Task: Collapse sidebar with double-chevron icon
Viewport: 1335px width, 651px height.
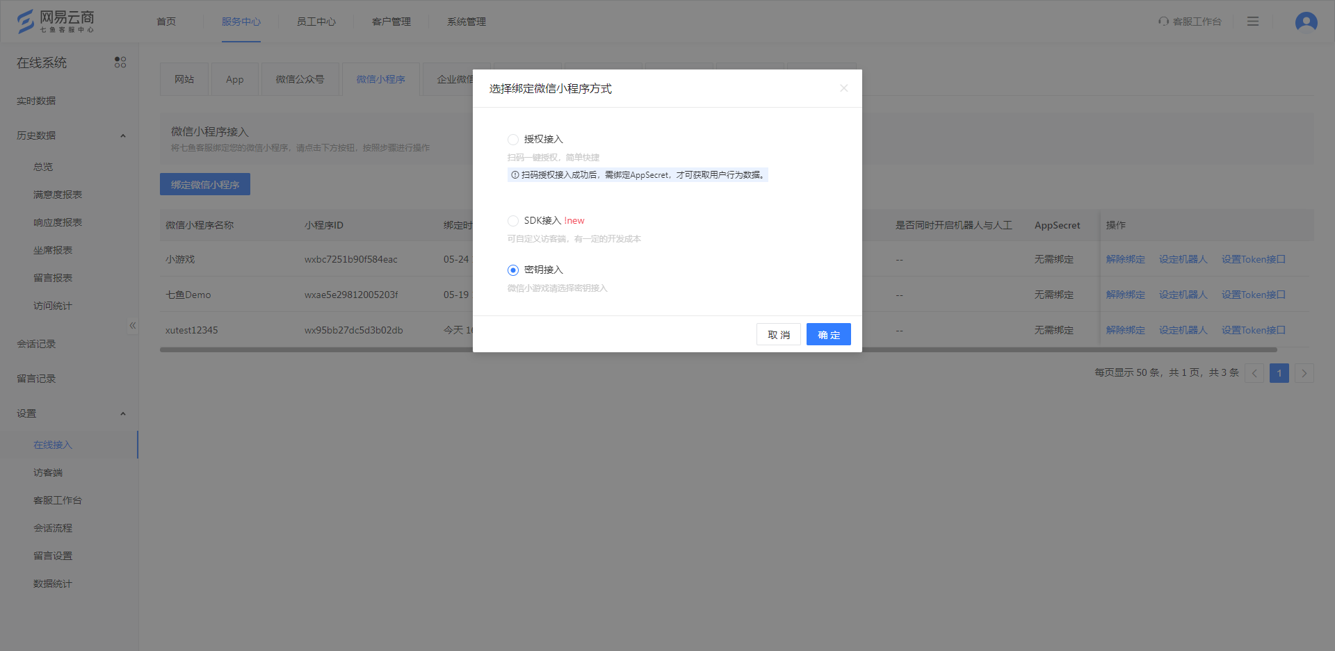Action: click(x=132, y=325)
